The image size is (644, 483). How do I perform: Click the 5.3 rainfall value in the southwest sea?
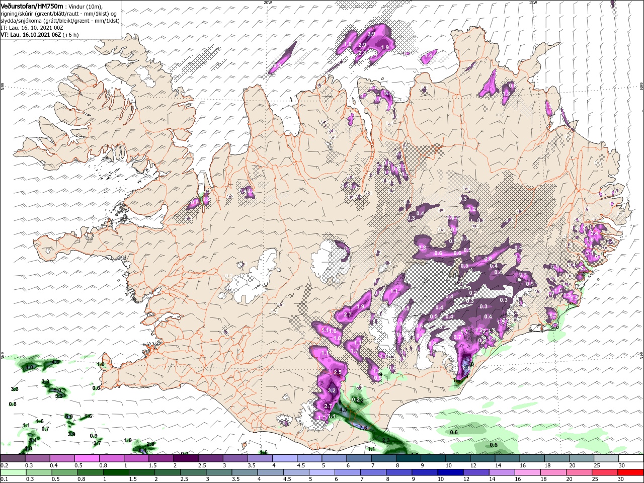coord(59,396)
